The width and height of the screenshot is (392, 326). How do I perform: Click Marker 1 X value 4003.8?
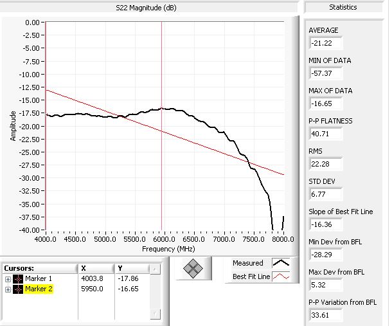coord(92,278)
